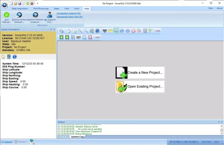224x145 pixels.
Task: Click Open Existing Project
Action: [x=140, y=87]
